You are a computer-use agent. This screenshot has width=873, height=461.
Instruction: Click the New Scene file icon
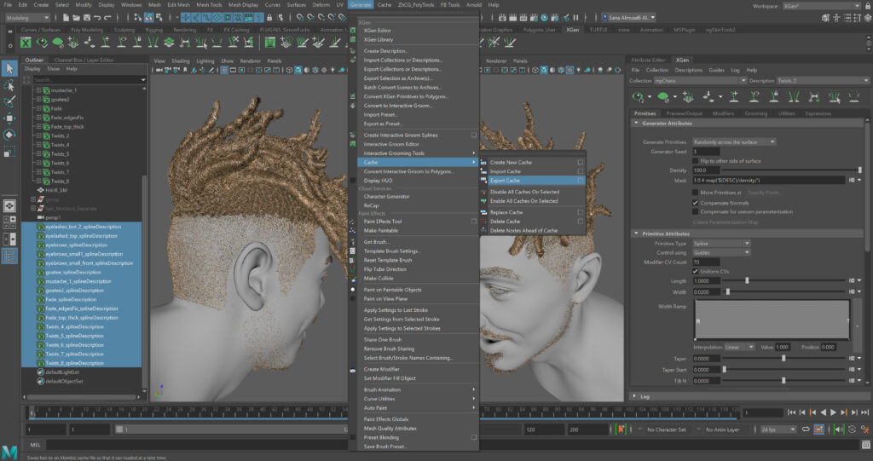(66, 18)
